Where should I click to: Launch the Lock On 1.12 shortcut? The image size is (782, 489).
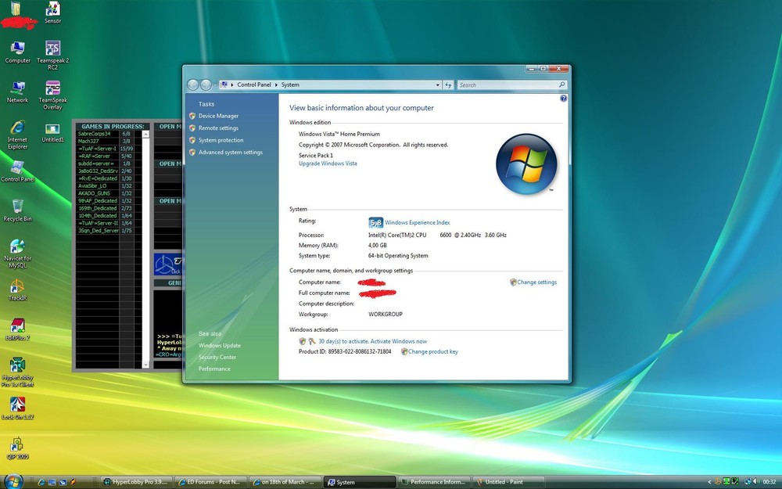[x=17, y=408]
